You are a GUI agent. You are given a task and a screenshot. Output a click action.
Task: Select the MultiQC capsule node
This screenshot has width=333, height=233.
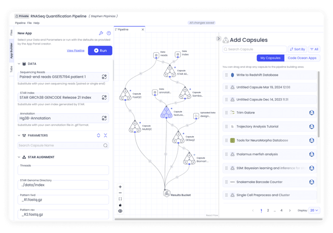[135, 126]
